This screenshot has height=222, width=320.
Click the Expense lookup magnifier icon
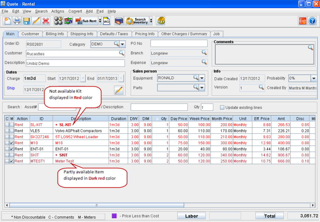click(204, 62)
